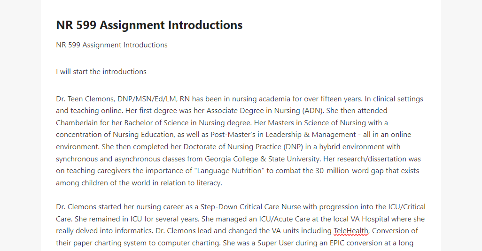Click the 'I will start the introductions' line
Viewport: 482px width, 251px height.
click(x=101, y=71)
